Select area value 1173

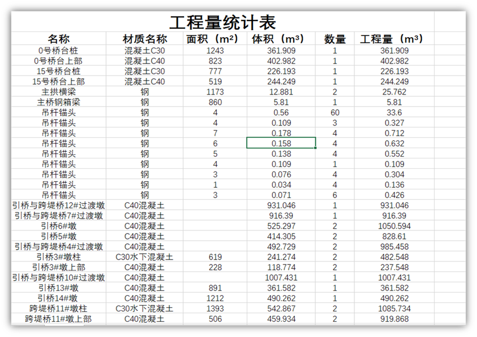click(x=215, y=92)
